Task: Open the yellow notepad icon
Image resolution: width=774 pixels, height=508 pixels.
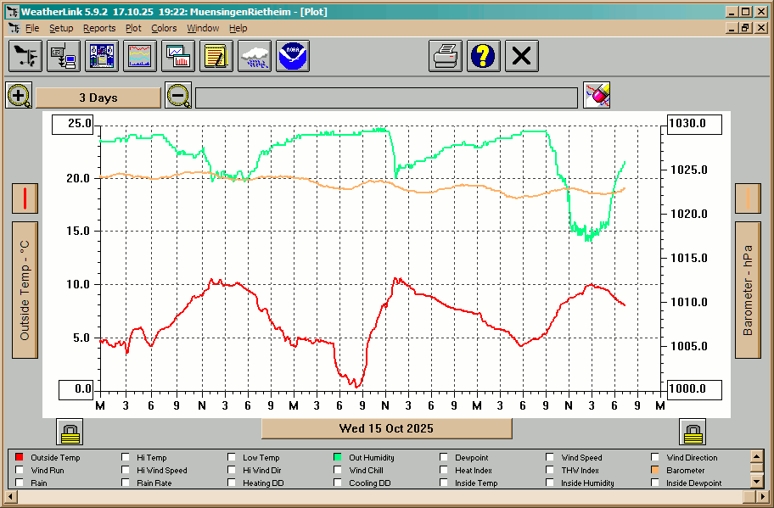Action: [216, 57]
